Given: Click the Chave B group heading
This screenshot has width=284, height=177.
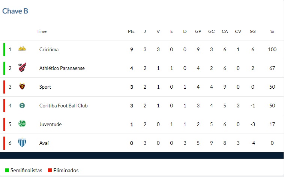Looking at the screenshot, I should 15,11.
